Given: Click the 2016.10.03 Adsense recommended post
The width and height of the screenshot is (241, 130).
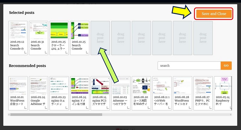Looking at the screenshot, I should point(120,93).
